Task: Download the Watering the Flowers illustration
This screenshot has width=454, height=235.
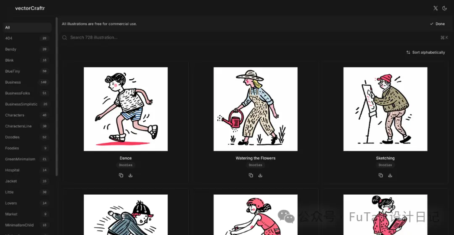Action: (260, 175)
